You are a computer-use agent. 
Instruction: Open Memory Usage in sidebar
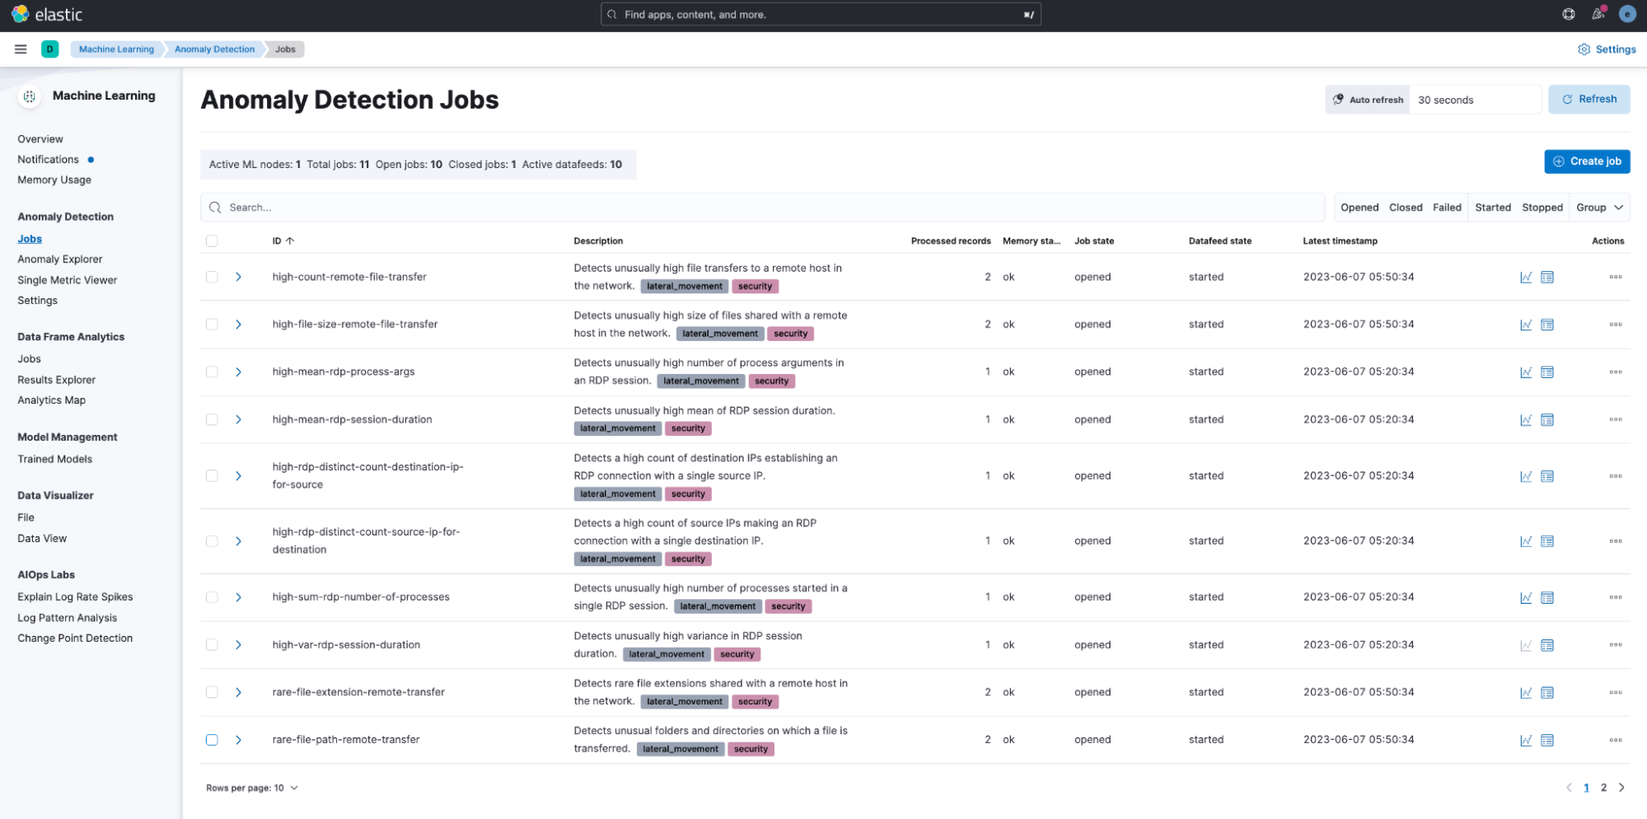click(x=54, y=180)
